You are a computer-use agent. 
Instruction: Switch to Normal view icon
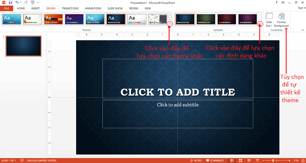point(232,161)
